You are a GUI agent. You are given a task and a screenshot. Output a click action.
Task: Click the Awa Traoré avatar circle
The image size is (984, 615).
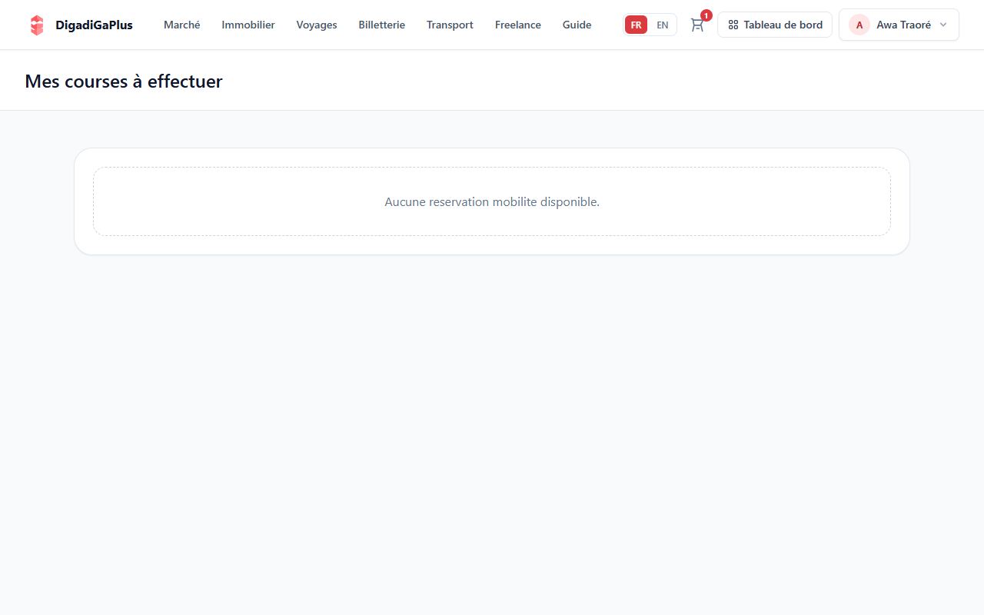[x=859, y=25]
